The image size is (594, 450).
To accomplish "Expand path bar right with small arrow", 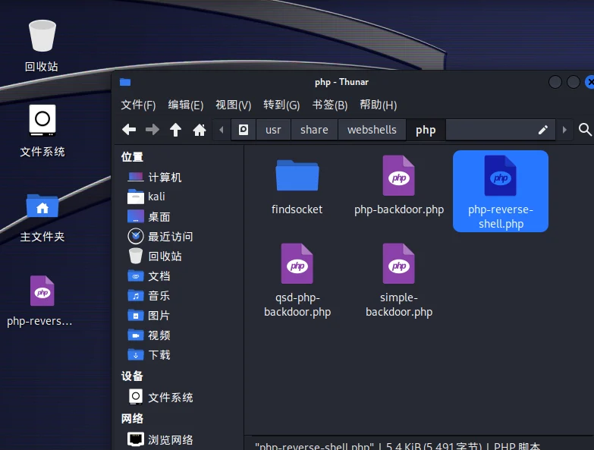I will (x=564, y=130).
